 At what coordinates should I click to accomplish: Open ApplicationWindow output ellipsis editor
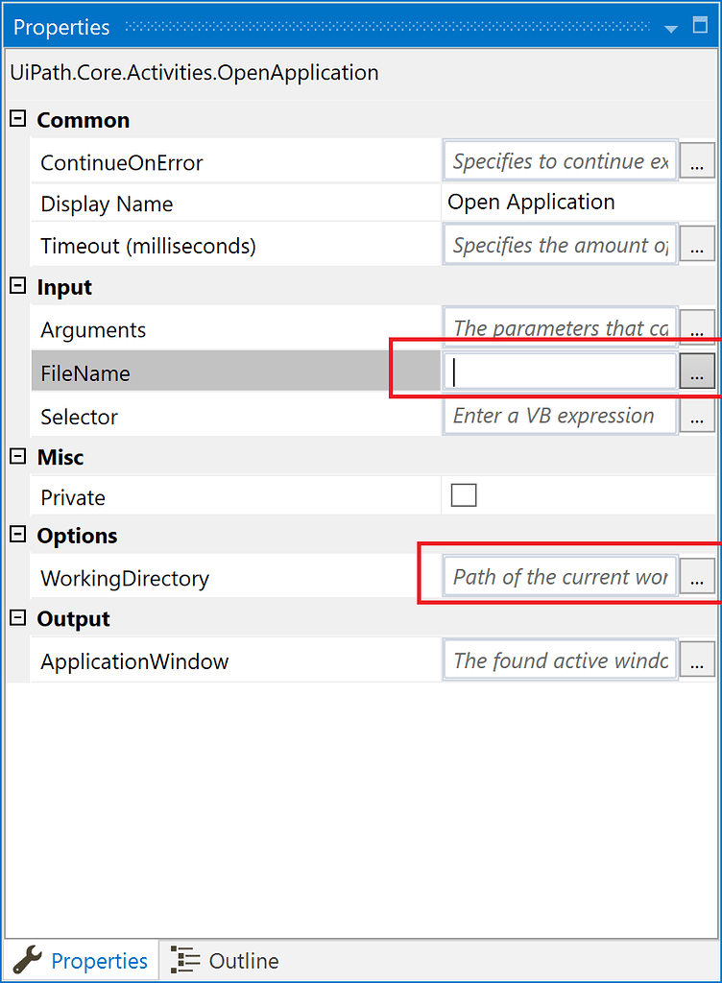[x=698, y=659]
